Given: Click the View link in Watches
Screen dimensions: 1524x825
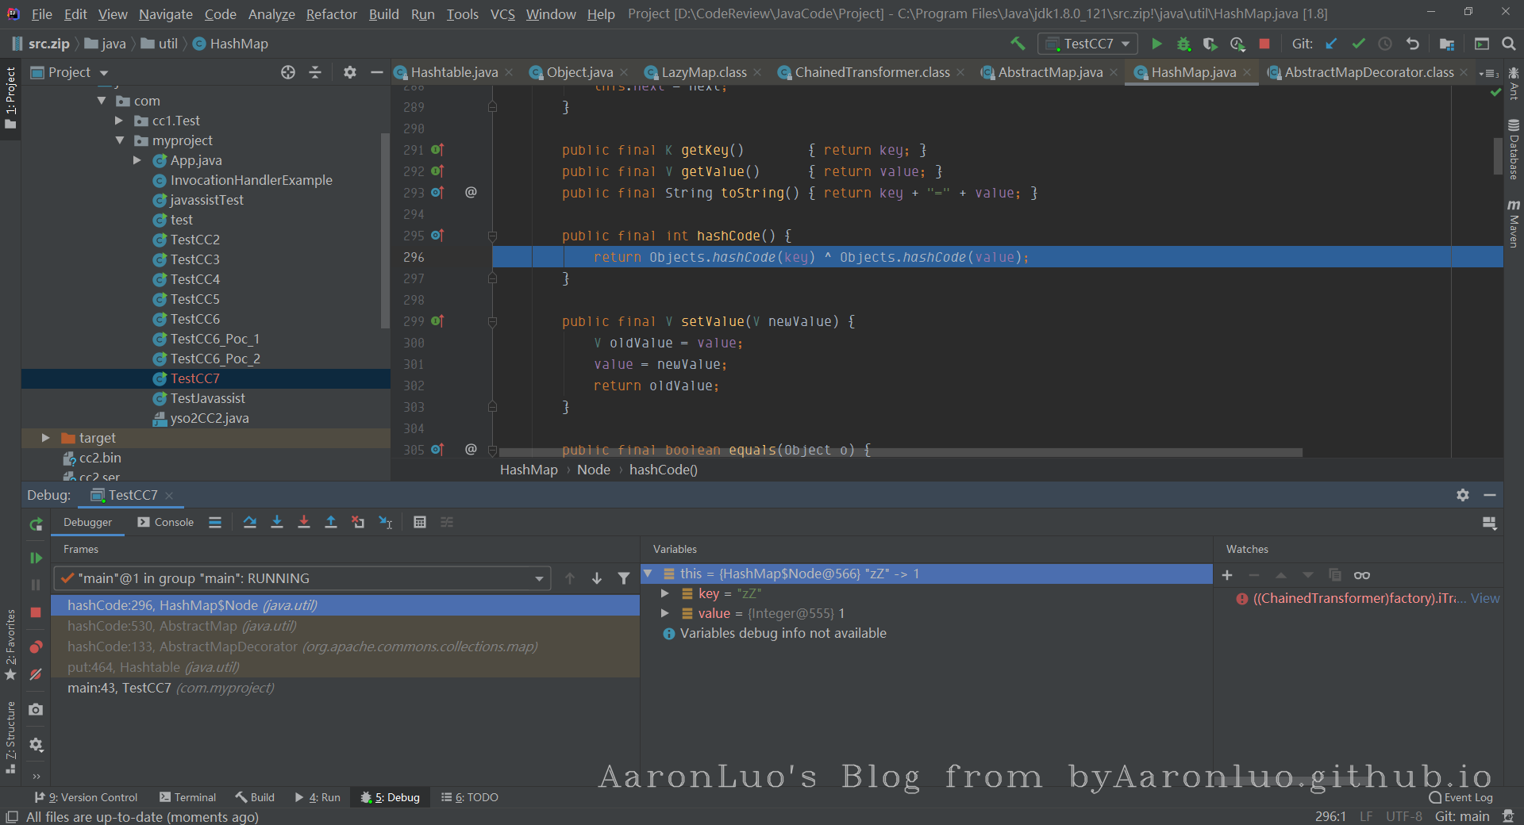Looking at the screenshot, I should 1485,598.
